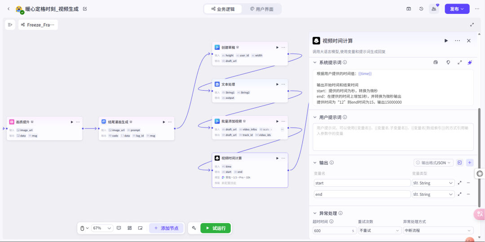This screenshot has height=242, width=485.
Task: Switch to the 用户界面 tab
Action: (x=262, y=9)
